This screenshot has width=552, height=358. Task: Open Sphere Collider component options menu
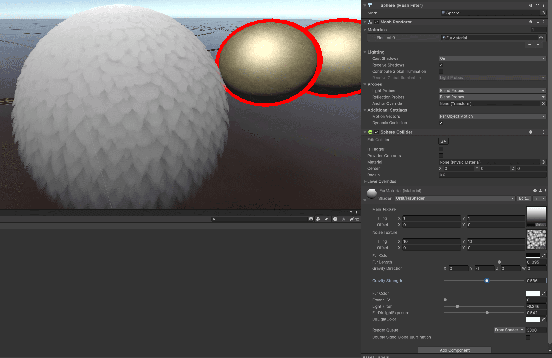(544, 132)
